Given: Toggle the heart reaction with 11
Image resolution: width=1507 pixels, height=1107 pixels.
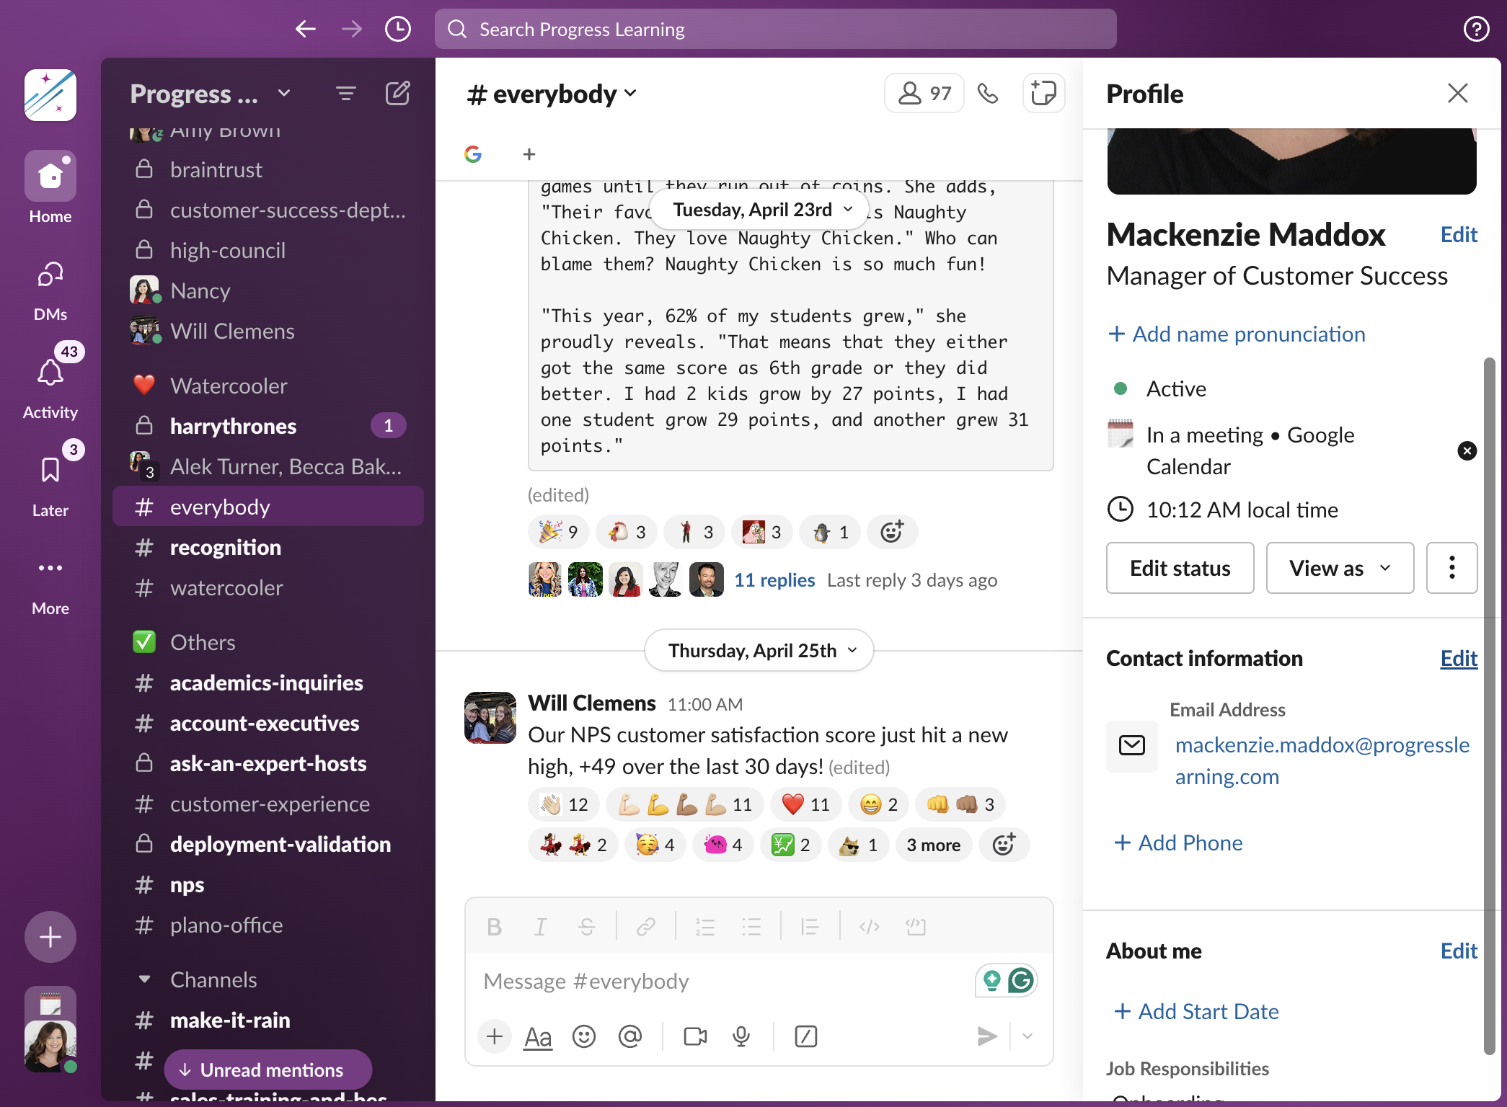Looking at the screenshot, I should pyautogui.click(x=806, y=804).
